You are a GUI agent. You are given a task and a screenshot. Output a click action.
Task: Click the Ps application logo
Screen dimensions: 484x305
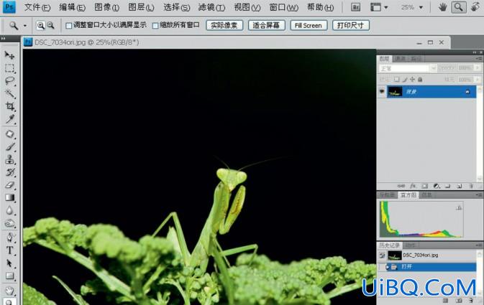(9, 7)
